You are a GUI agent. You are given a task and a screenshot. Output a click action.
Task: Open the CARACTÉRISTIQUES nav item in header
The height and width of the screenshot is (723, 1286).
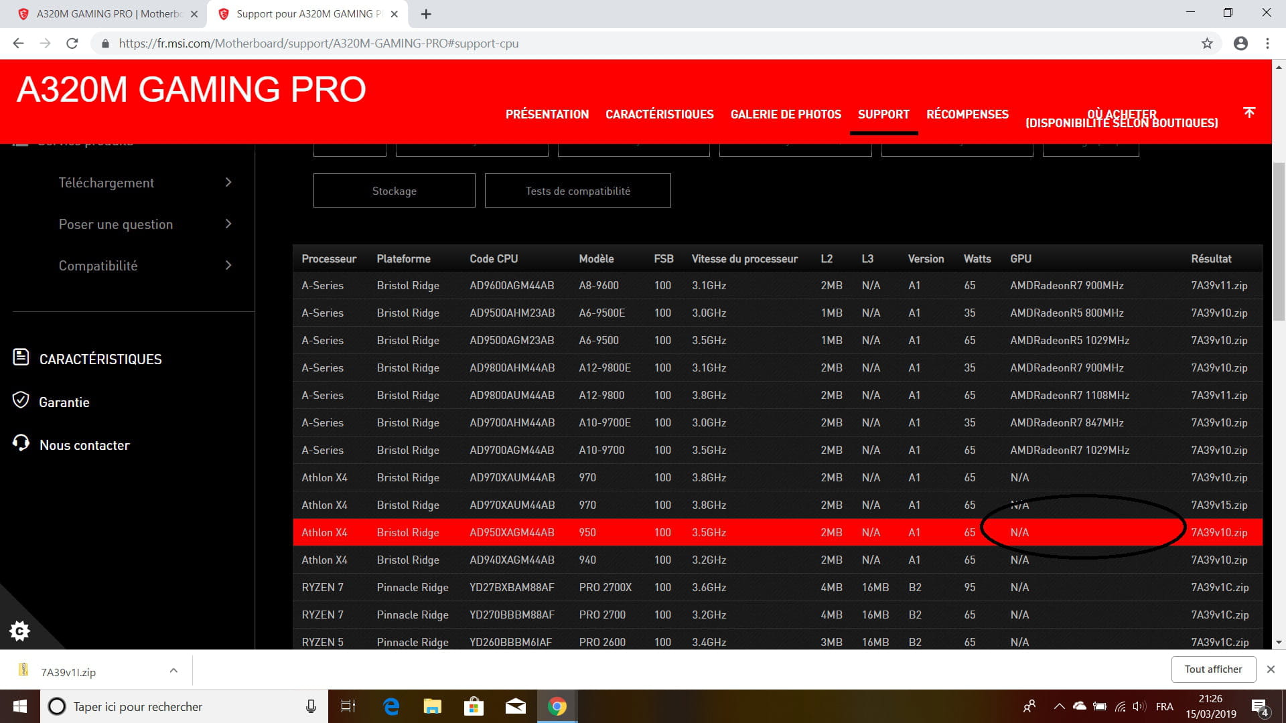click(x=660, y=114)
